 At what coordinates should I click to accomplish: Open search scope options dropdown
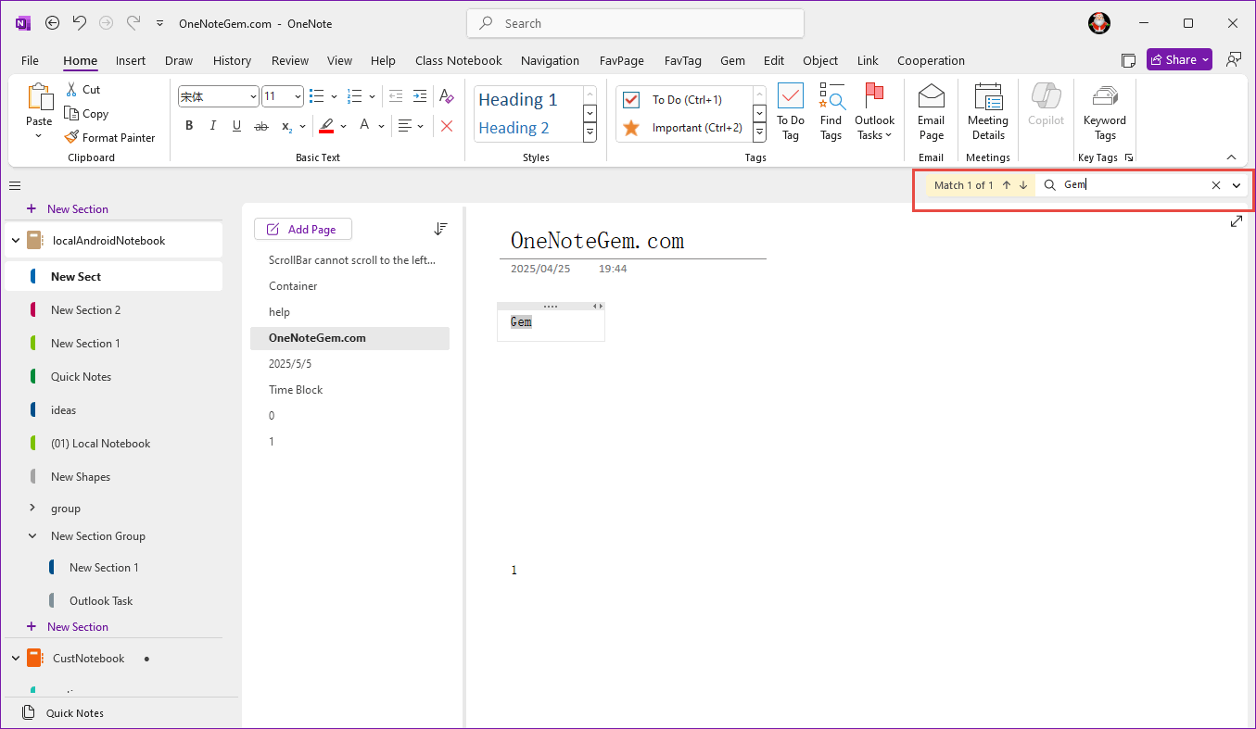point(1237,185)
